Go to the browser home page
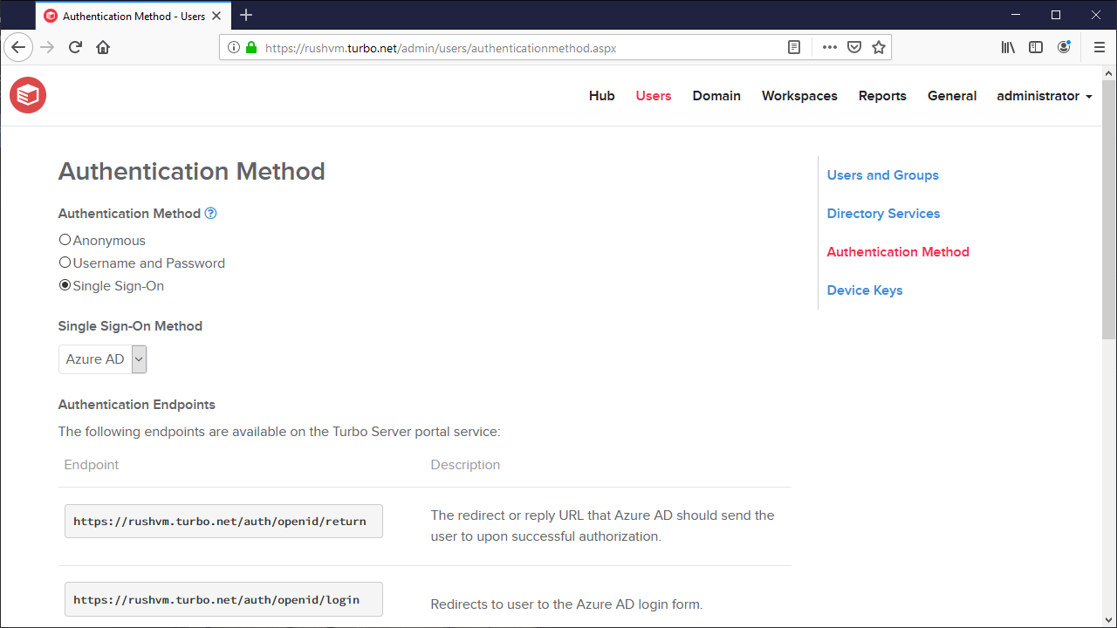This screenshot has width=1117, height=628. coord(103,47)
